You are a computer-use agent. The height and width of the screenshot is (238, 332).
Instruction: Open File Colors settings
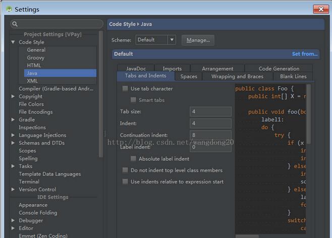coord(31,104)
